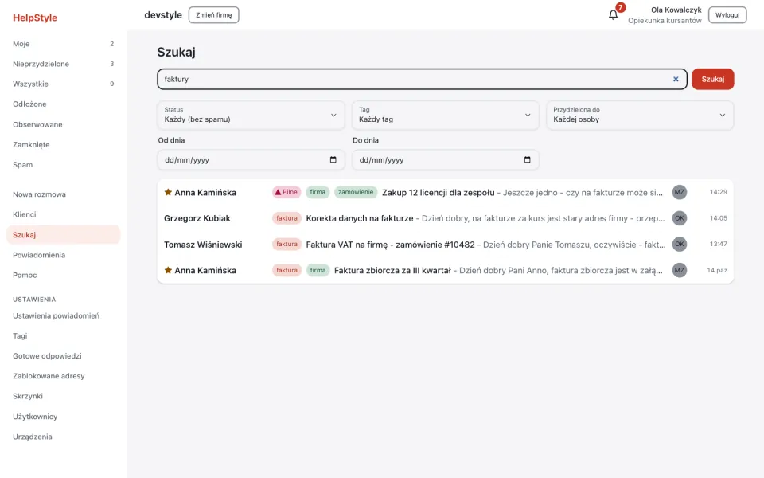
Task: Focus the search field containing faktury
Action: coord(422,79)
